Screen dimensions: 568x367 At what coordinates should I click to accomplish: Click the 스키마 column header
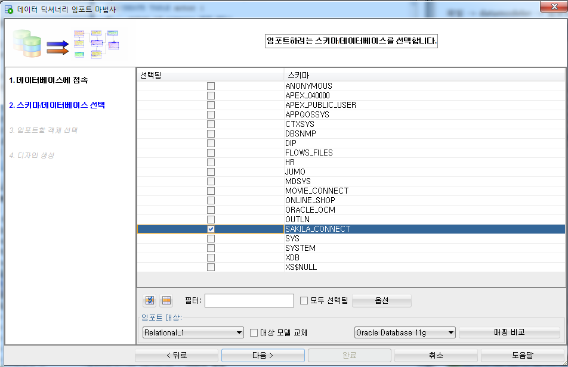[424, 75]
